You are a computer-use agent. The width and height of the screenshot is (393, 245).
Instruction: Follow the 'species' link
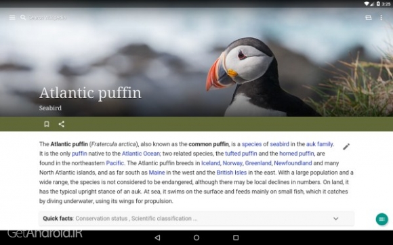pos(251,144)
